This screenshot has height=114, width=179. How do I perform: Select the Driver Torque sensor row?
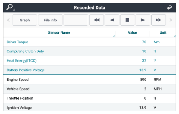pyautogui.click(x=89, y=42)
